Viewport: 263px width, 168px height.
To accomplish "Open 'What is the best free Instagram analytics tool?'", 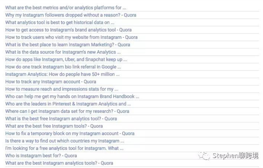I will click(61, 119).
